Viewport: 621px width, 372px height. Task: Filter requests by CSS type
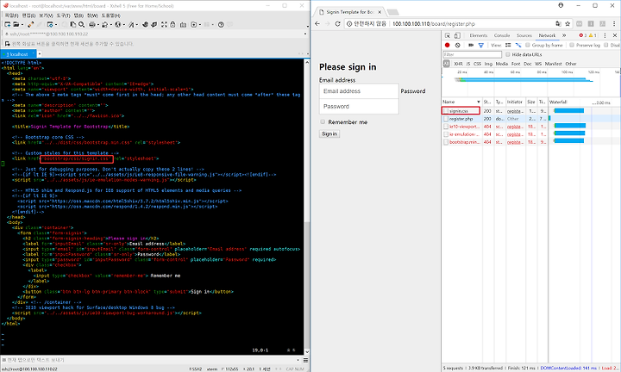477,64
